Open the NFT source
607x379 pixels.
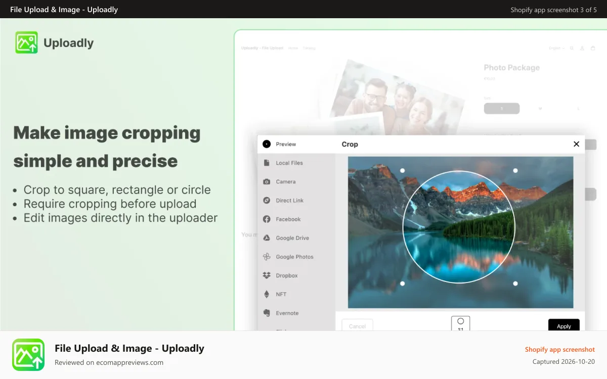[296, 294]
